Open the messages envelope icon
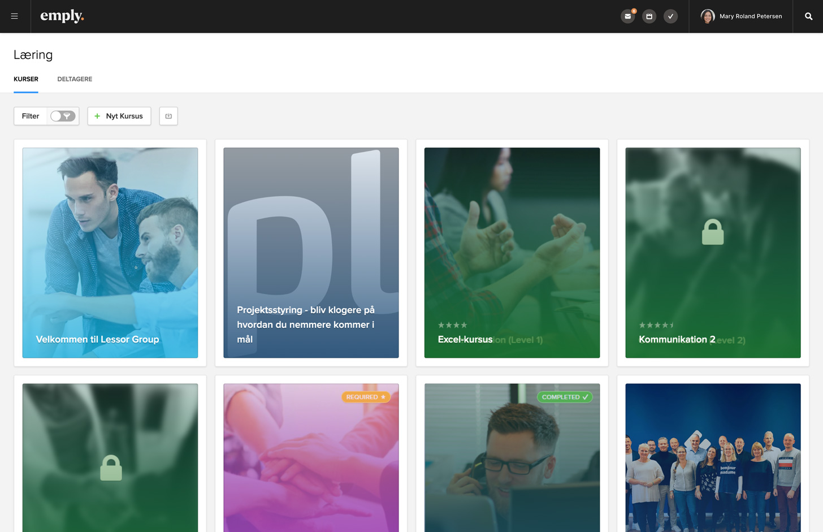This screenshot has width=823, height=532. coord(627,16)
